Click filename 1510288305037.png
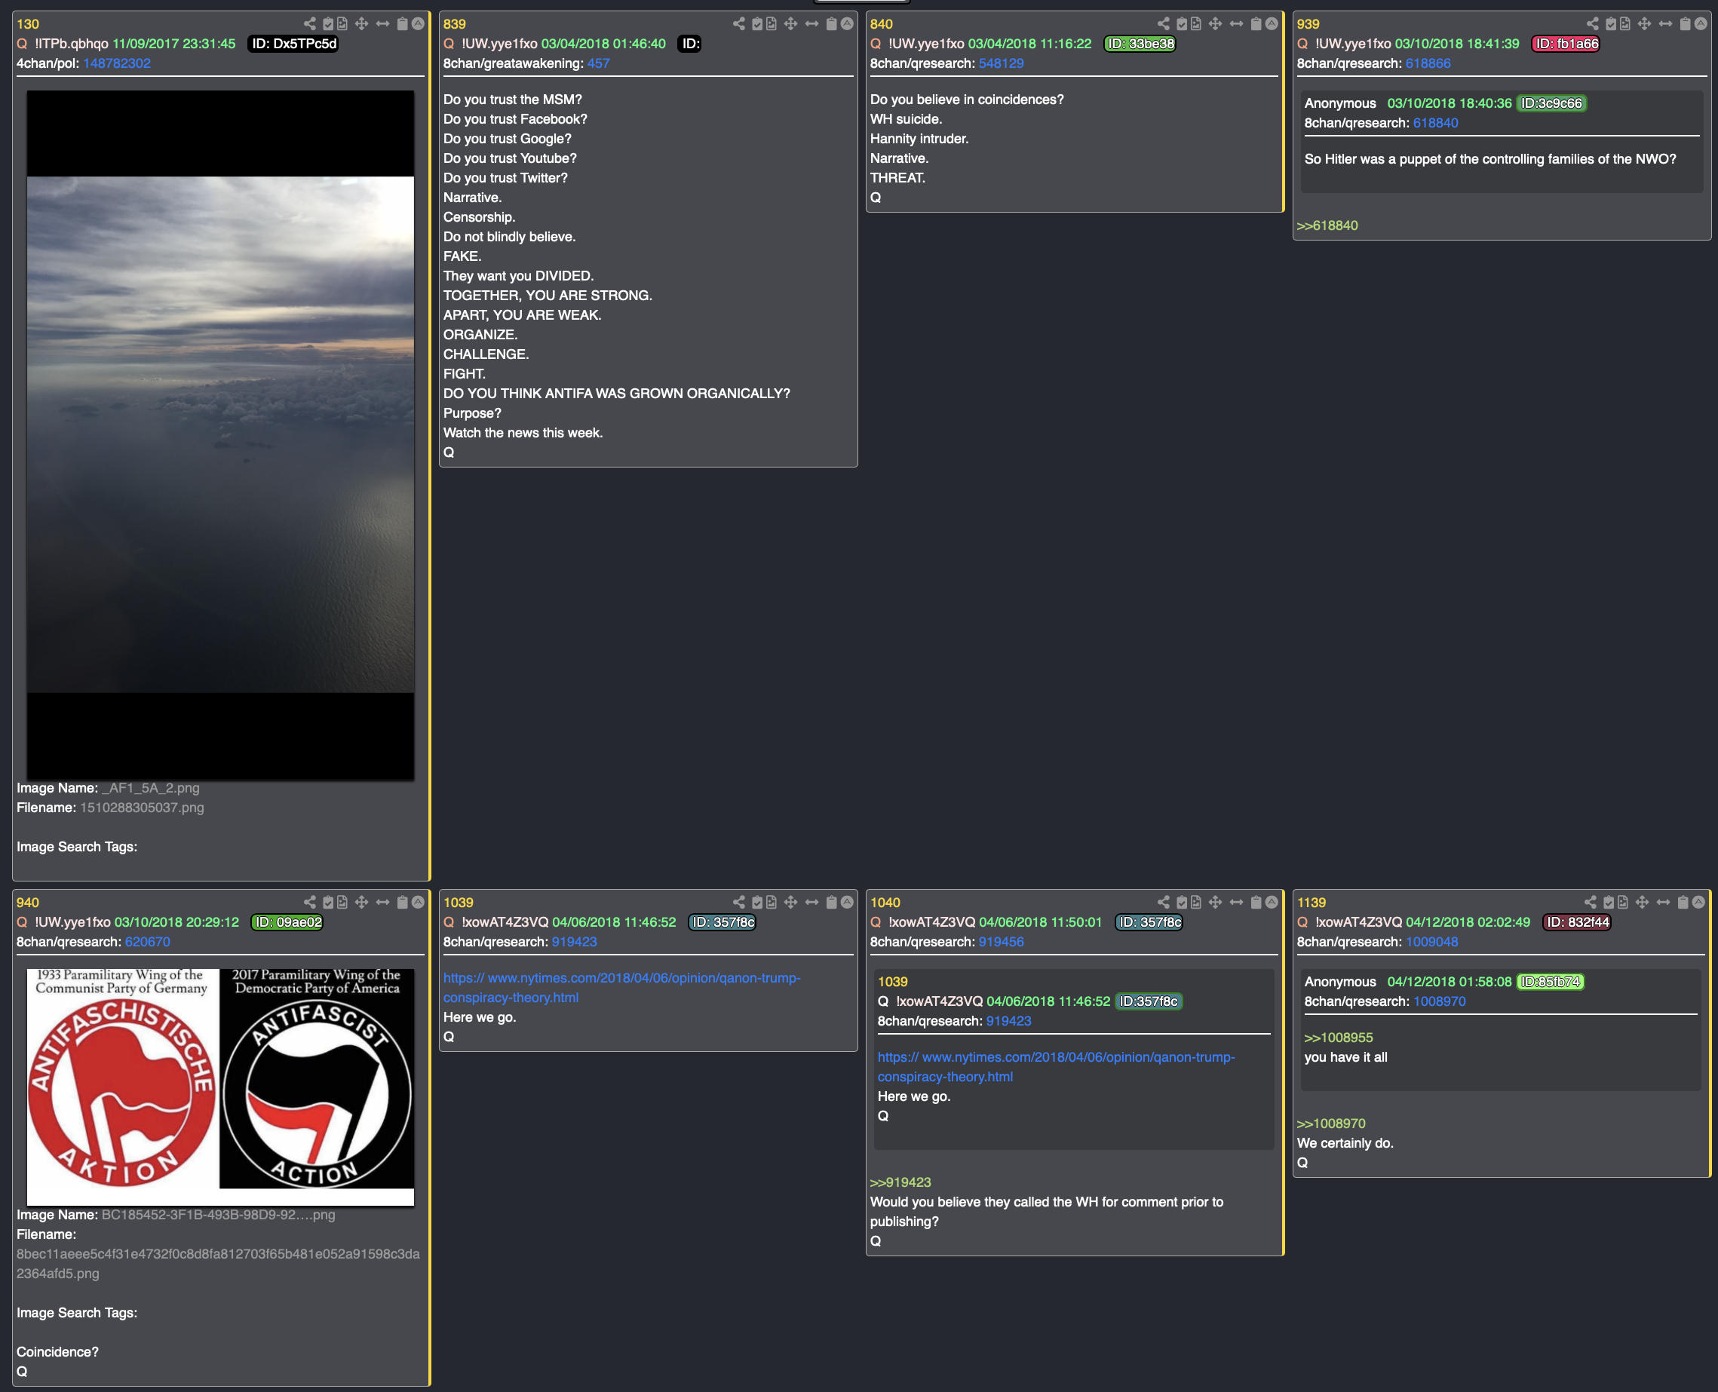Screen dimensions: 1718x1392 click(142, 808)
